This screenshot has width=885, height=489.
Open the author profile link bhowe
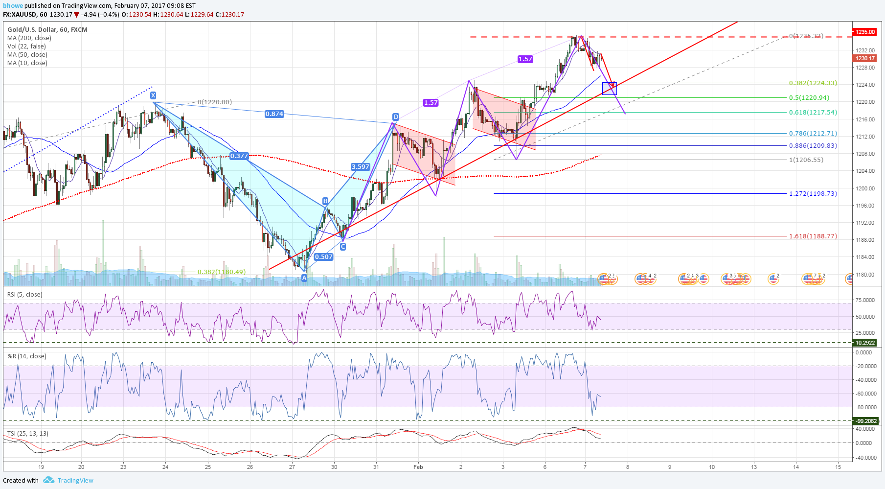click(13, 6)
